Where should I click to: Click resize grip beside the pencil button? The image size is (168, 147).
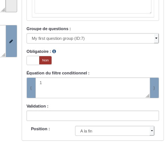pyautogui.click(x=3, y=55)
